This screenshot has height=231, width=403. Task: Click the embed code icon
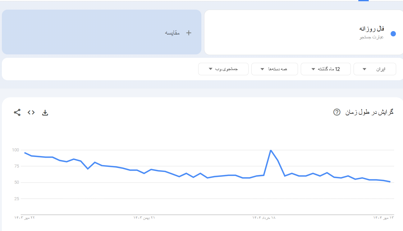[x=31, y=113]
